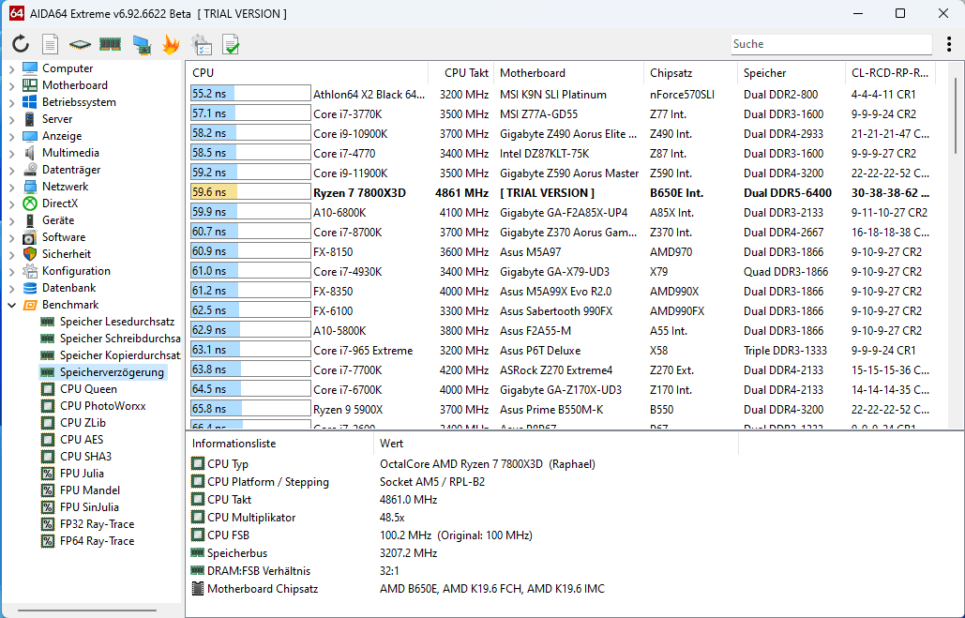
Task: Click the AIDA64 app logo icon
Action: click(x=17, y=13)
